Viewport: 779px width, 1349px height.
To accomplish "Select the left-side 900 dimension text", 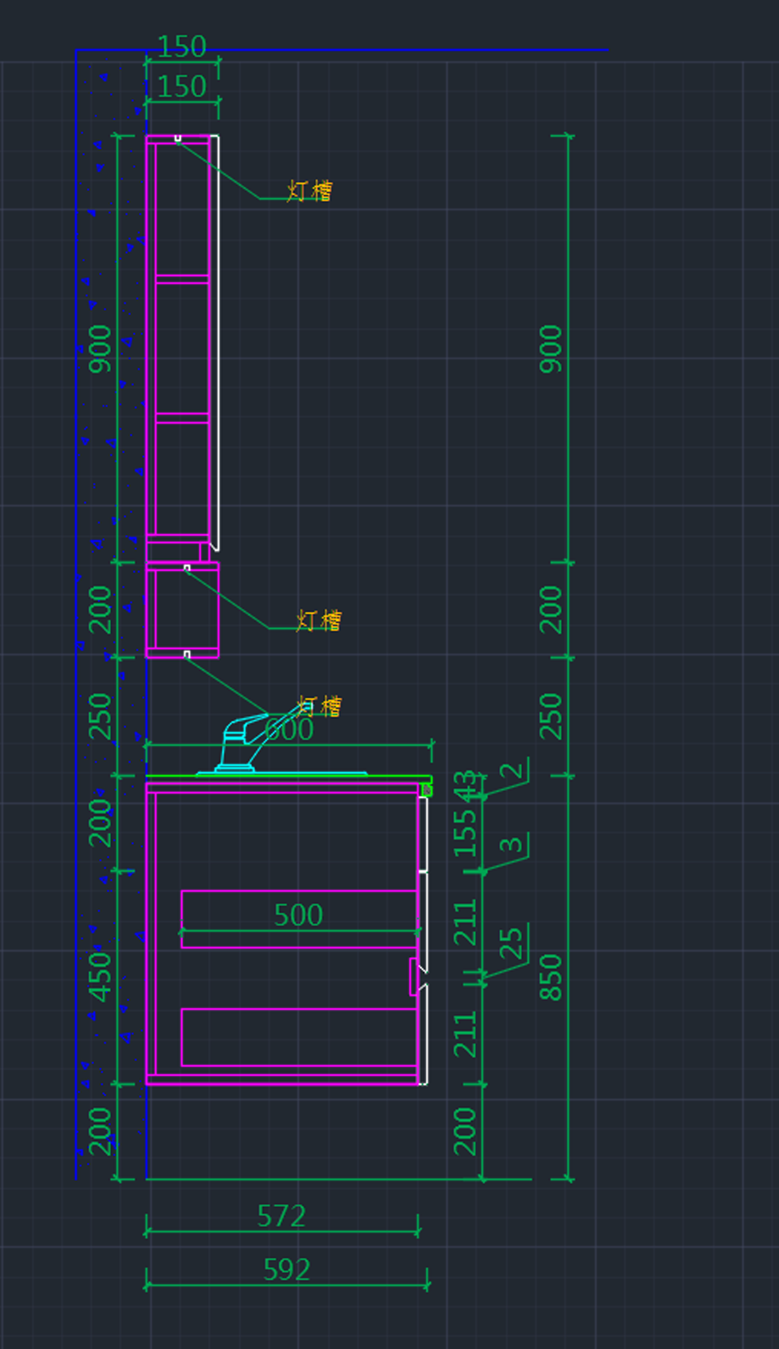I will [x=100, y=349].
